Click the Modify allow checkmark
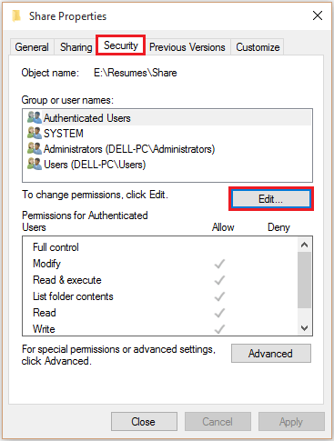334x441 pixels. click(x=219, y=264)
